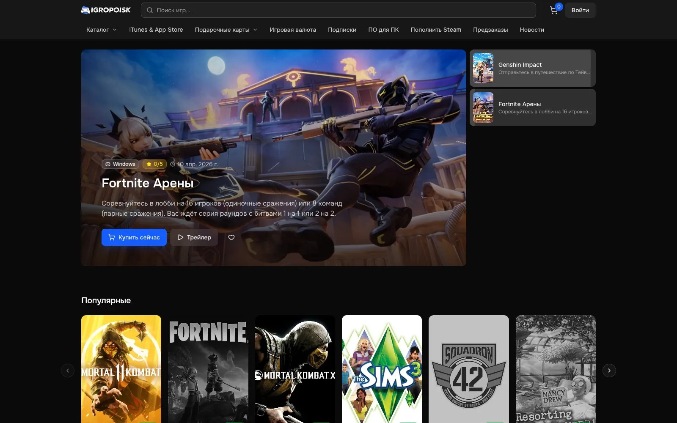The image size is (677, 423).
Task: Open the Squadron 42 game cover
Action: (469, 369)
